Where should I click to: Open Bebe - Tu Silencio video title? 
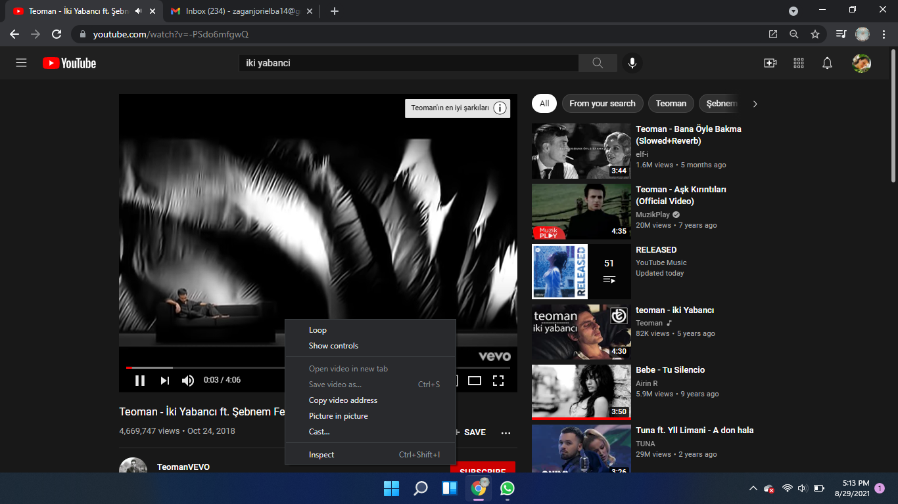[670, 370]
